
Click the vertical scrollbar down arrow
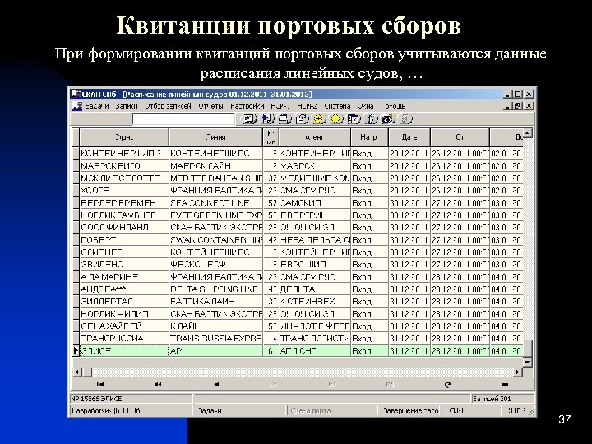pos(528,362)
